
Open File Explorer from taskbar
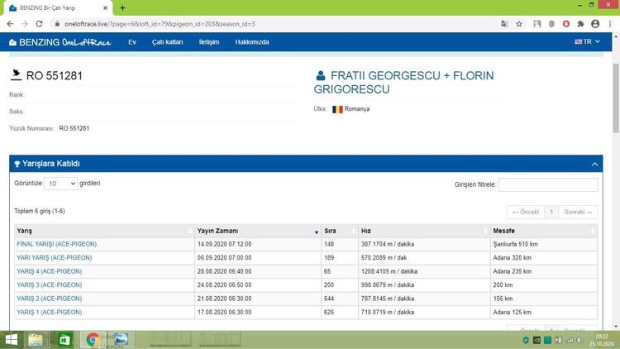click(36, 340)
